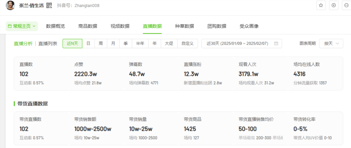Image resolution: width=351 pixels, height=148 pixels.
Task: Open the 近30天 date range picker
Action: pos(242,44)
